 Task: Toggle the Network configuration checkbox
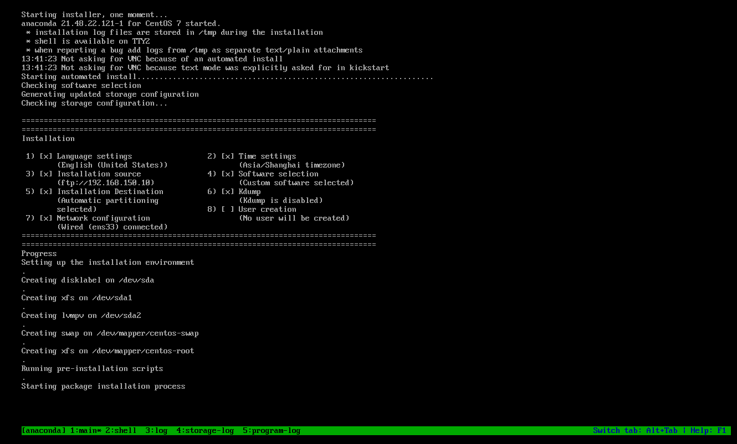[46, 218]
